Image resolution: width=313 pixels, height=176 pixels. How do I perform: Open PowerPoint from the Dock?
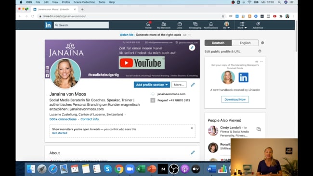pos(152,169)
